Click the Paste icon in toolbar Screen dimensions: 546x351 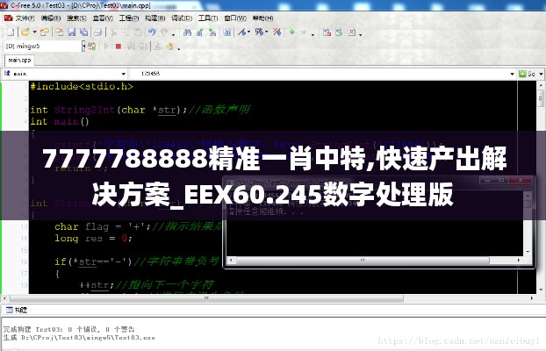coord(138,32)
